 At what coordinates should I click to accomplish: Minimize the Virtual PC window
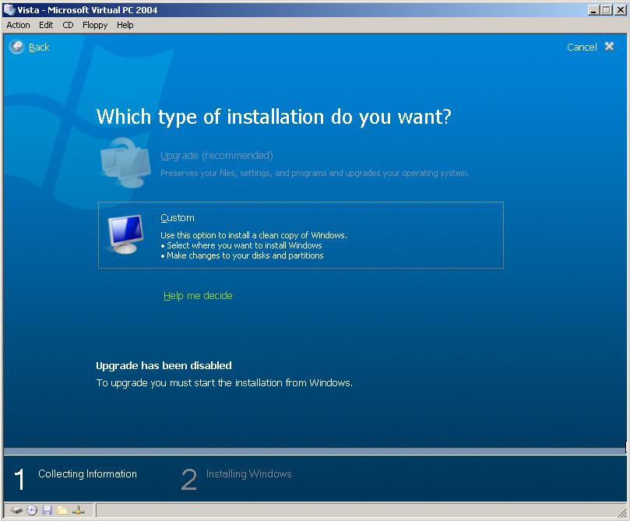tap(593, 10)
